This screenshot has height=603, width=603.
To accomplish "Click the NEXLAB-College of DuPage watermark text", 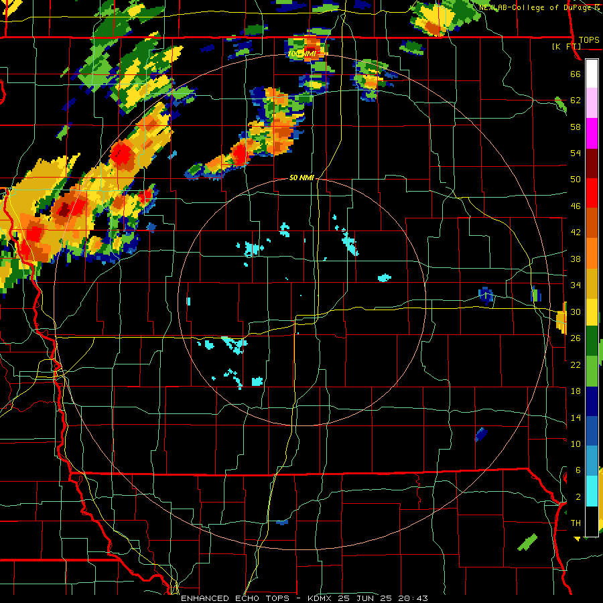I will pos(540,7).
